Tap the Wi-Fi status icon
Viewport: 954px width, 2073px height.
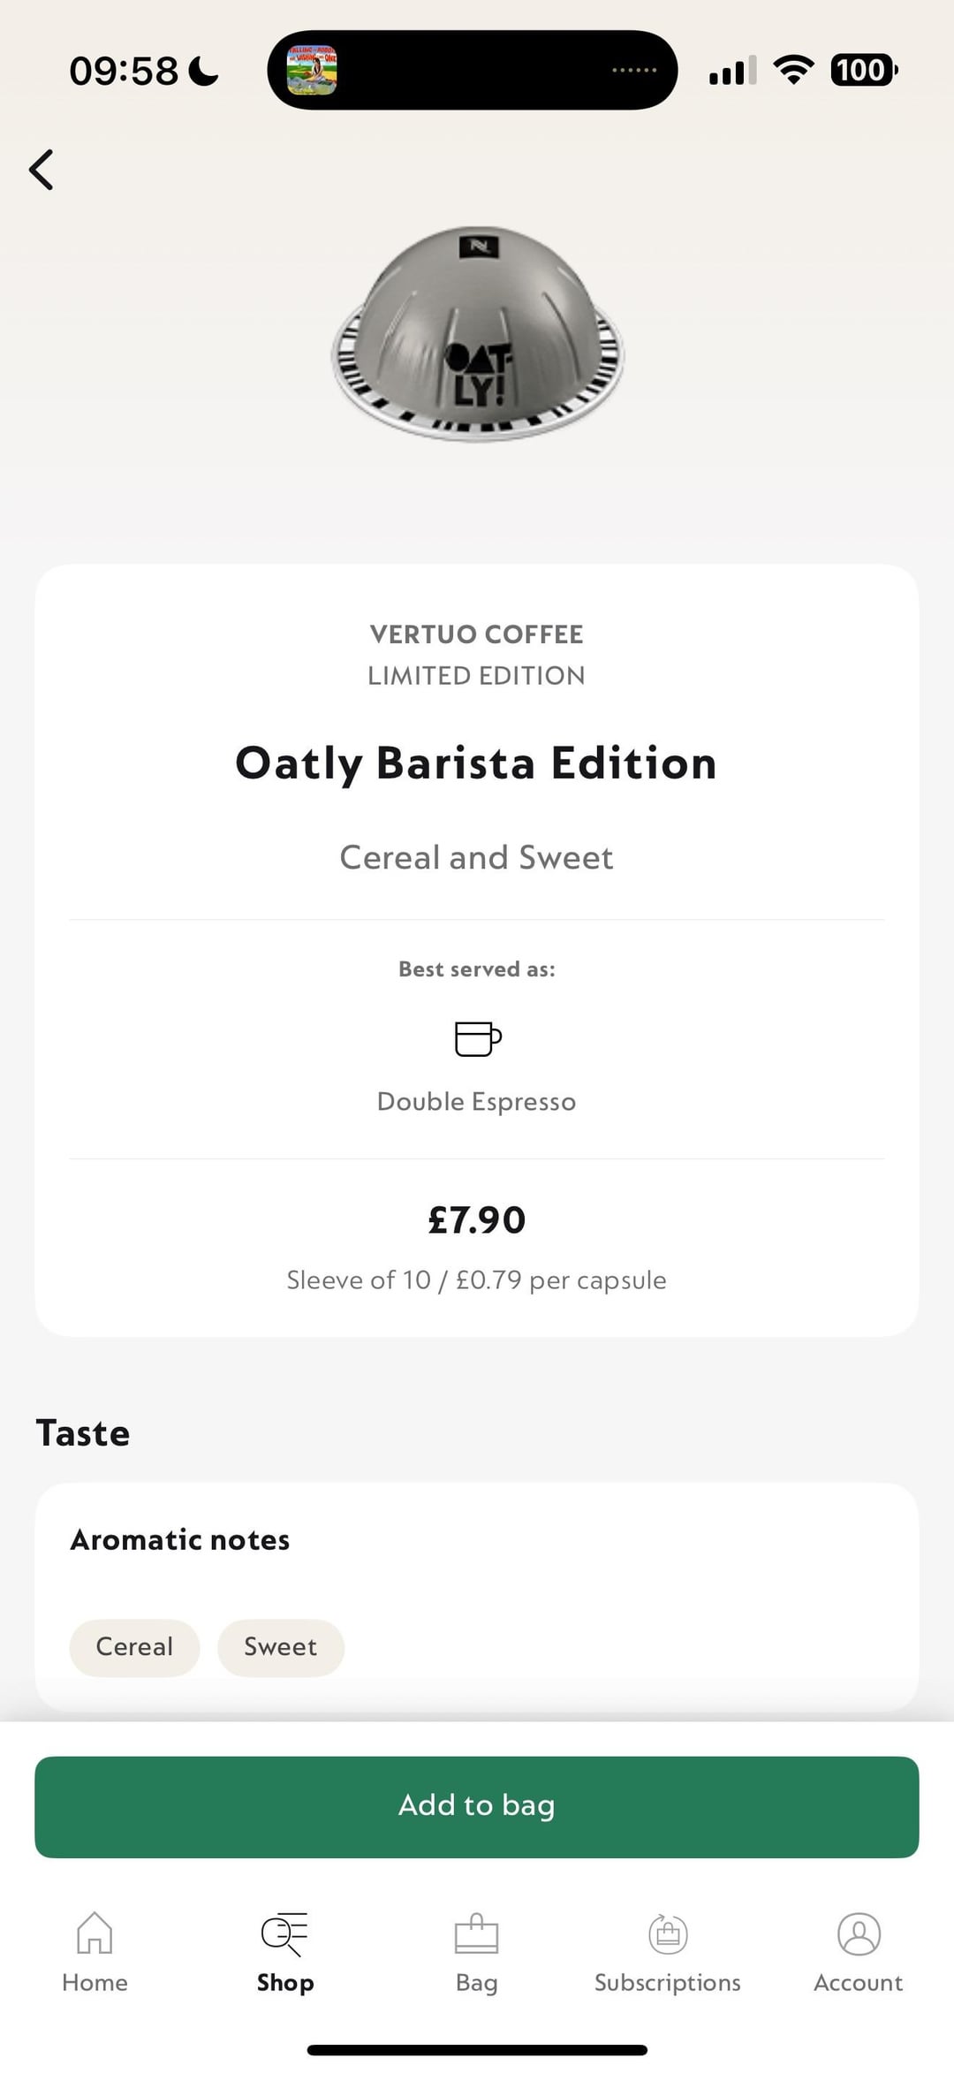793,70
